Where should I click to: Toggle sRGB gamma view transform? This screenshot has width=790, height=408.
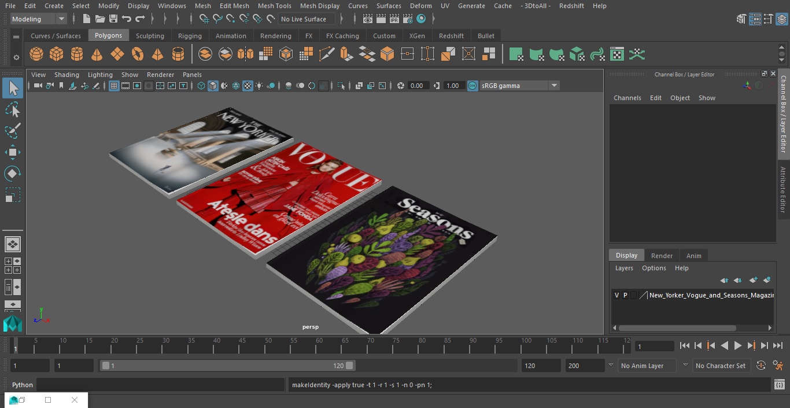click(x=472, y=86)
